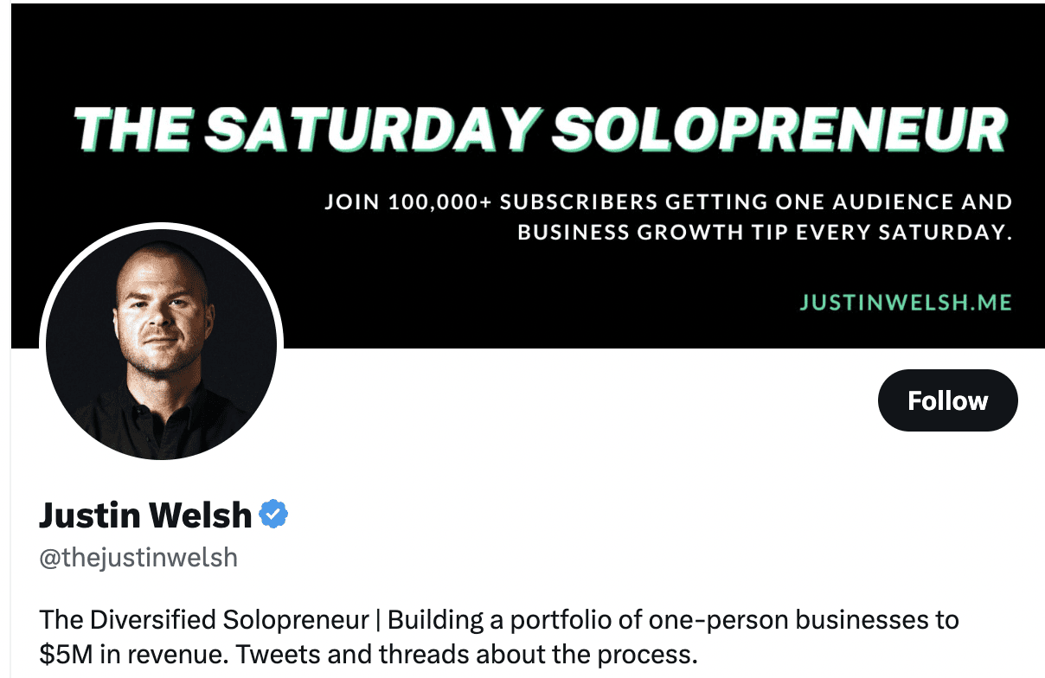Open the banner title THE SATURDAY SOLOPRENEUR
1045x678 pixels.
click(541, 129)
